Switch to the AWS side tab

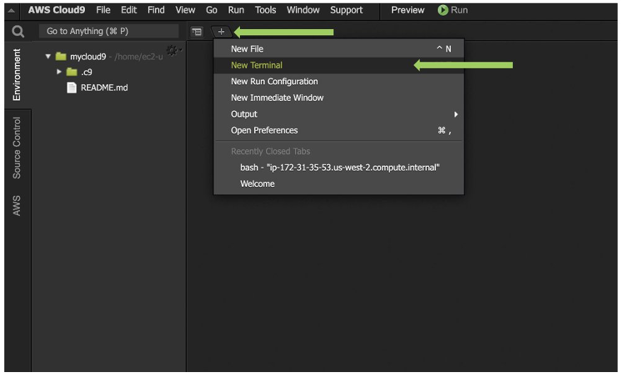click(16, 205)
